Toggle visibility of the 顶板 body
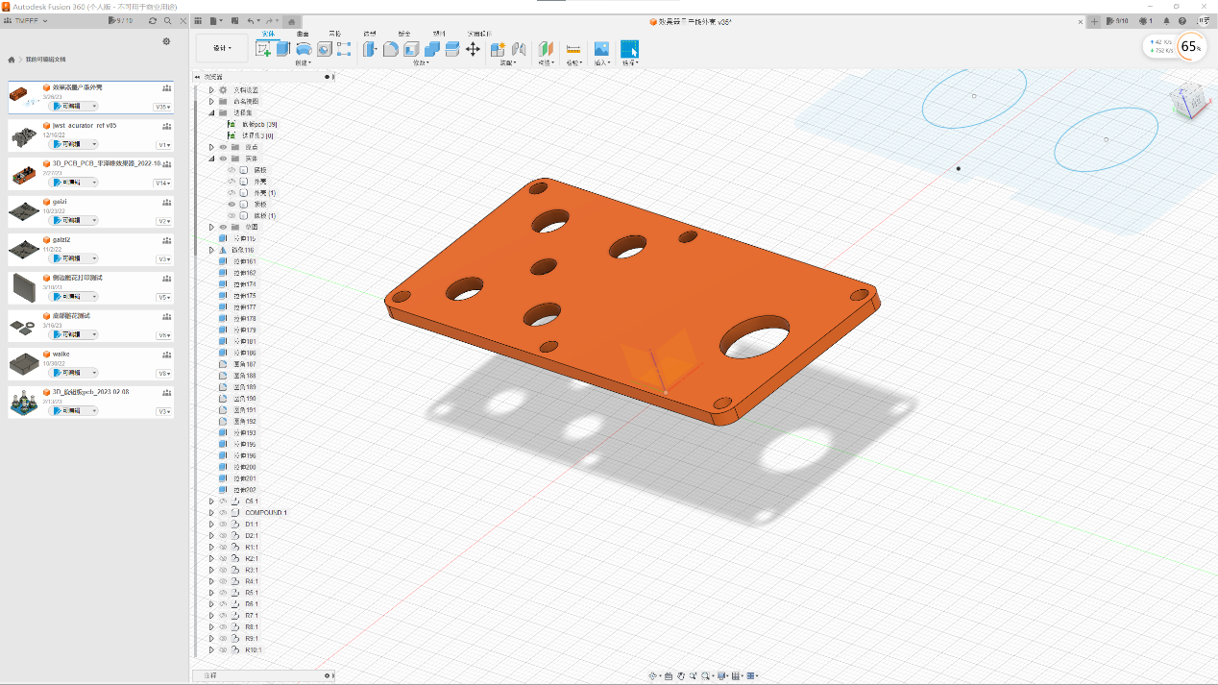 [231, 205]
